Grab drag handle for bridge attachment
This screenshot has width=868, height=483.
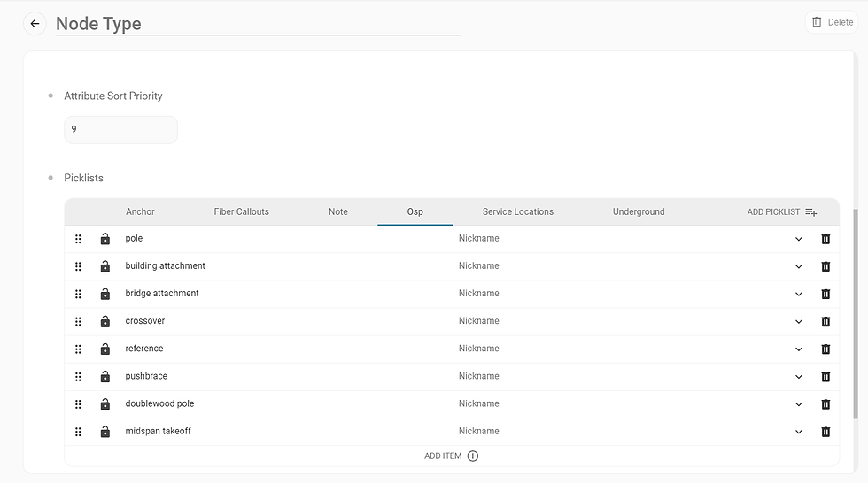(78, 294)
